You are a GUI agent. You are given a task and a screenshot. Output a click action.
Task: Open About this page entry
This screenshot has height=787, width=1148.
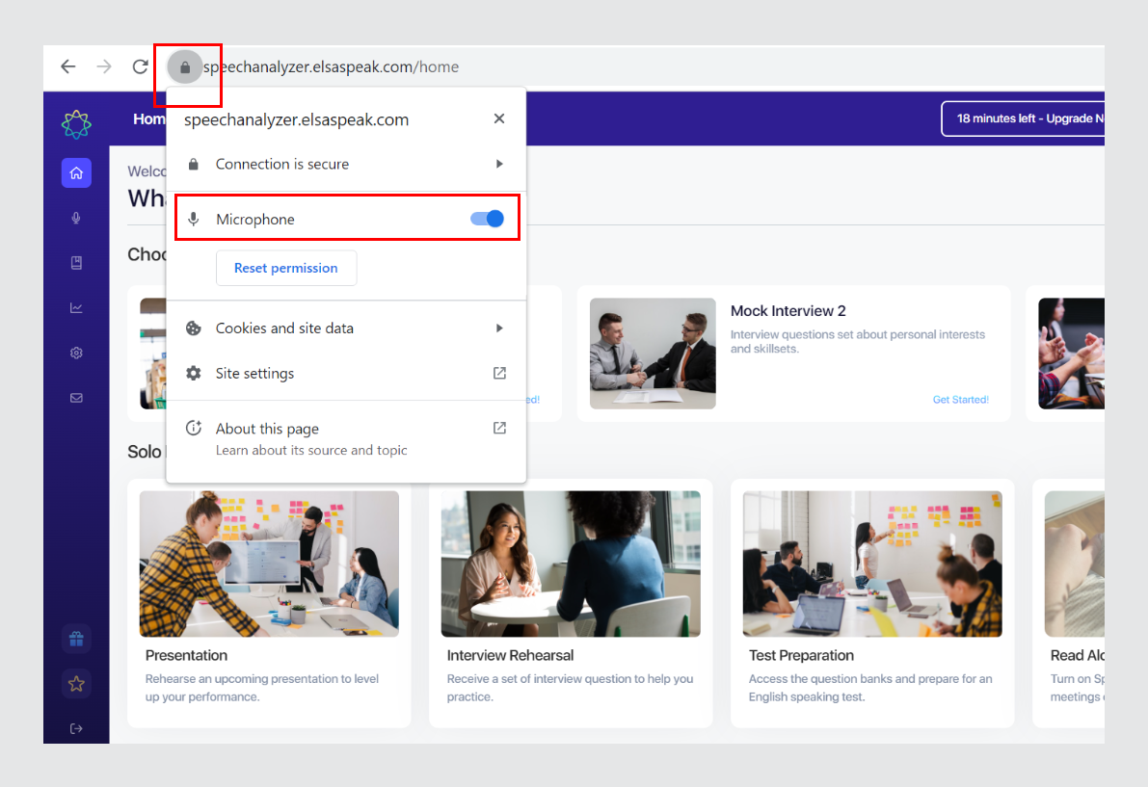coord(347,438)
